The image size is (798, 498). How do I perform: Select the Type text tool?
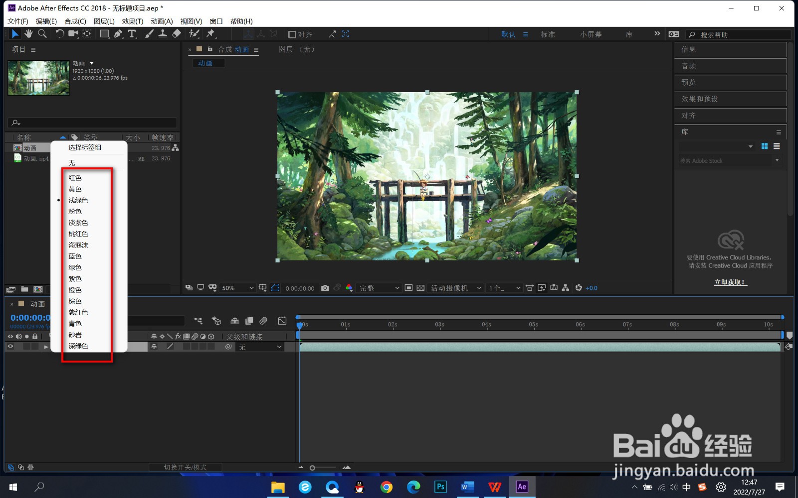[132, 34]
